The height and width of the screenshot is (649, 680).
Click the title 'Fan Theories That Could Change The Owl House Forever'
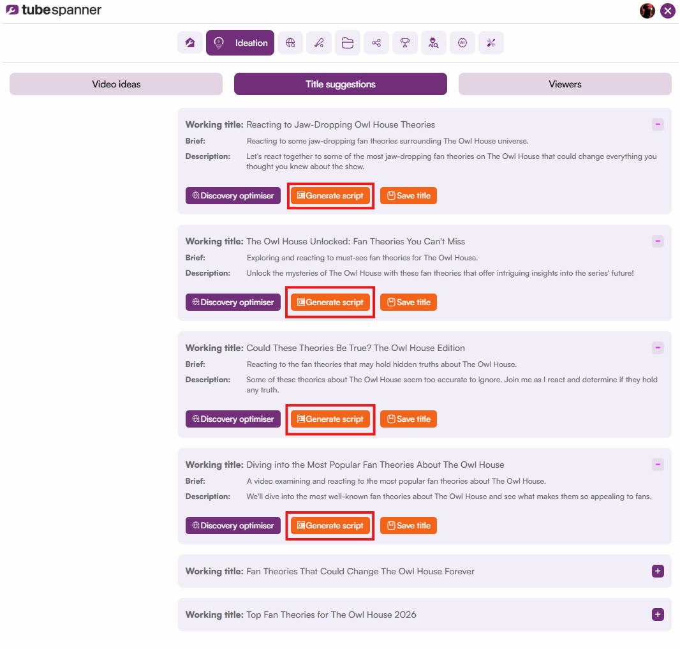[x=360, y=572]
